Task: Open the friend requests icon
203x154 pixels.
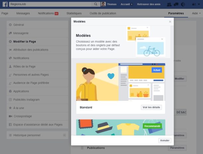Action: coord(169,4)
